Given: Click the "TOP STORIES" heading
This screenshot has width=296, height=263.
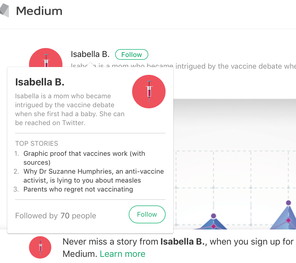Looking at the screenshot, I should tap(37, 144).
